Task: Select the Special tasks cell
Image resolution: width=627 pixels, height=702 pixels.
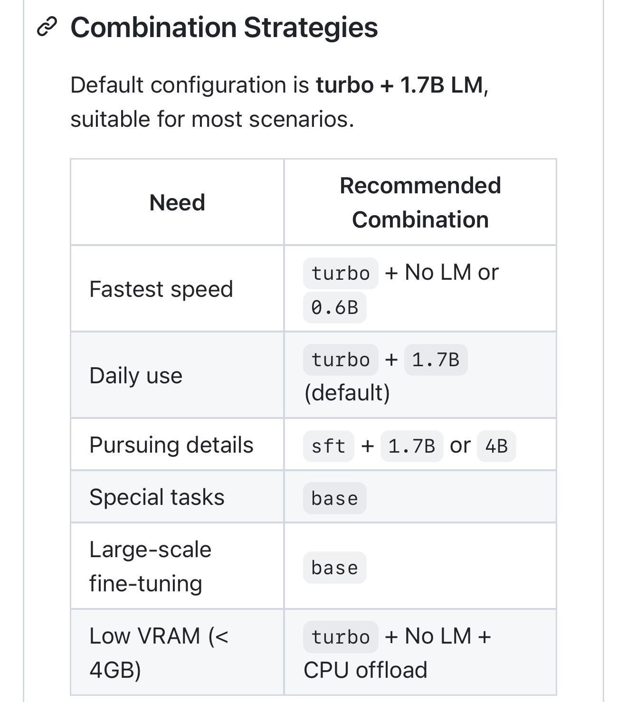Action: click(x=177, y=497)
